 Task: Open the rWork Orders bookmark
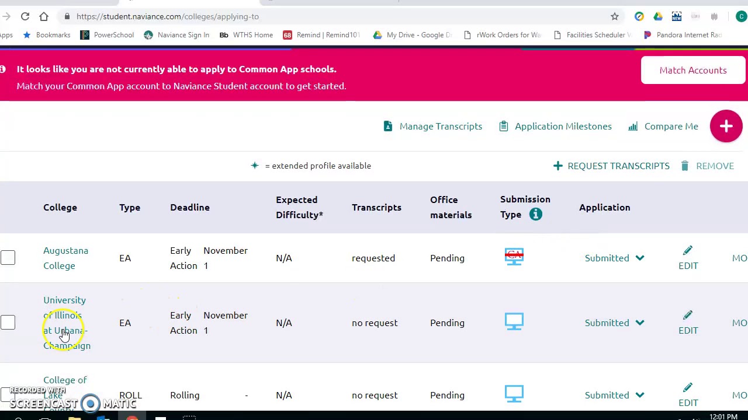[502, 35]
